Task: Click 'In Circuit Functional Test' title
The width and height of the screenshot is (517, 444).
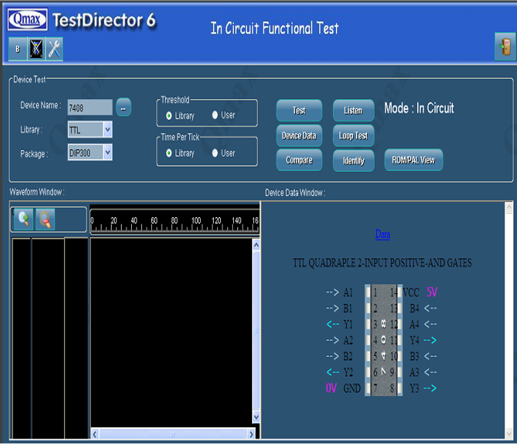Action: [275, 28]
